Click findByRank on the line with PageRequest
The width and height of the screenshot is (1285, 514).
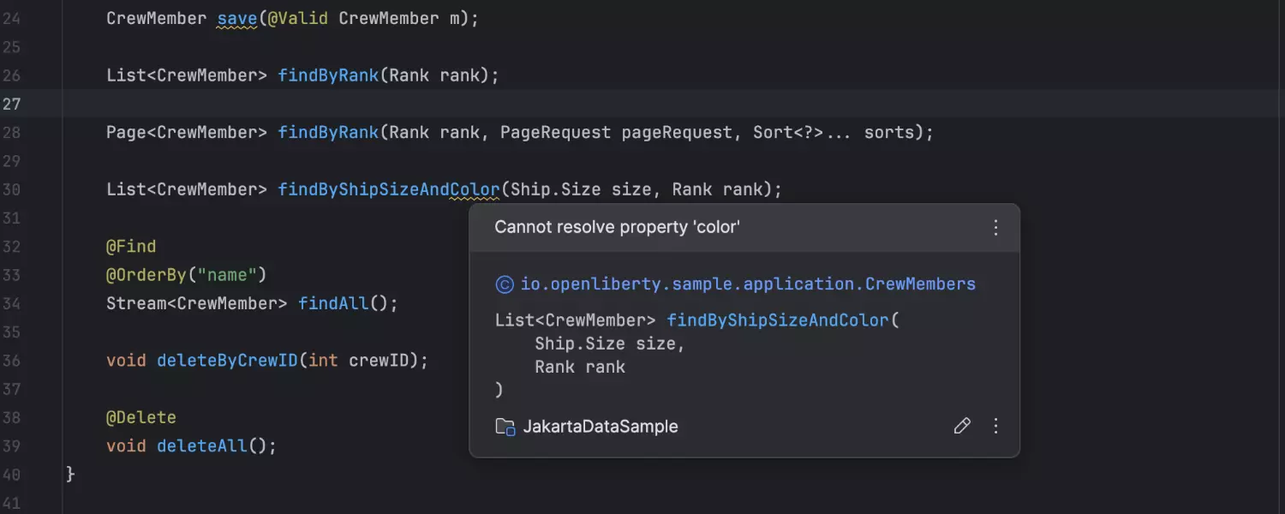[328, 133]
